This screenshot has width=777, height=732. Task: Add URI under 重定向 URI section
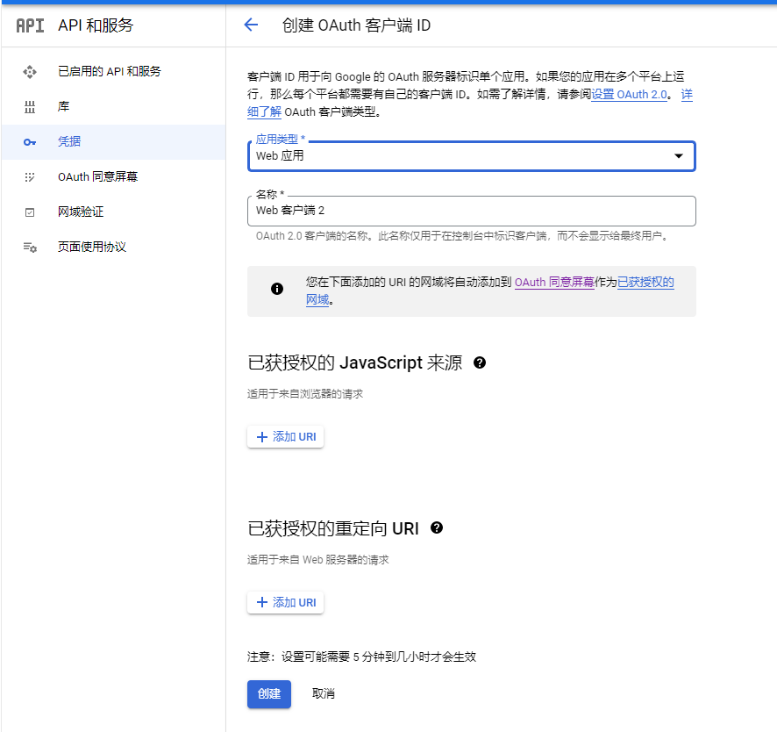[285, 603]
